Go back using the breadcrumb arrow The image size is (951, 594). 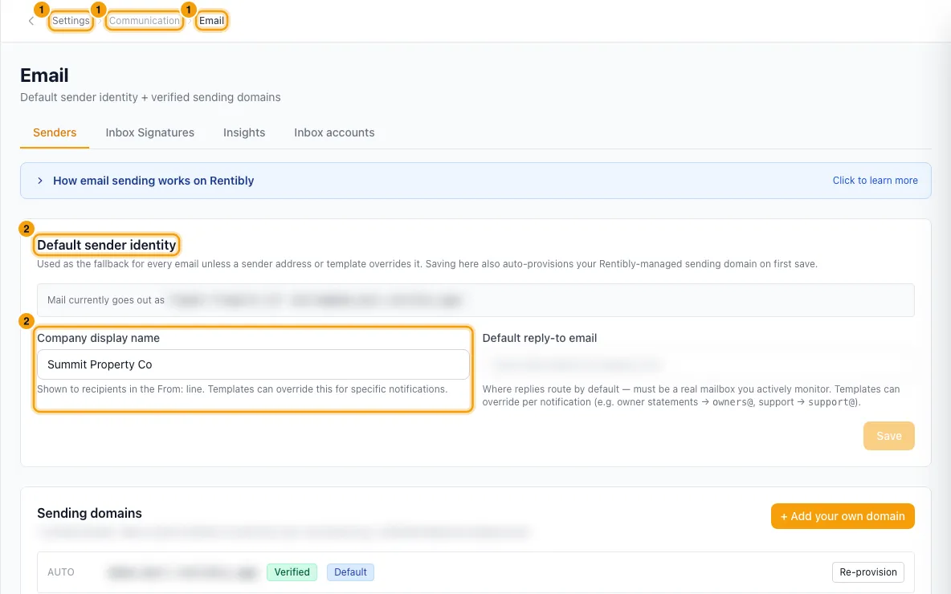[31, 21]
